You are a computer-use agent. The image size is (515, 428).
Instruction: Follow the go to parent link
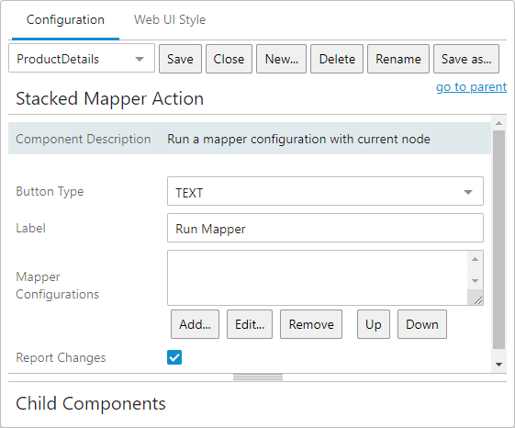click(x=471, y=86)
